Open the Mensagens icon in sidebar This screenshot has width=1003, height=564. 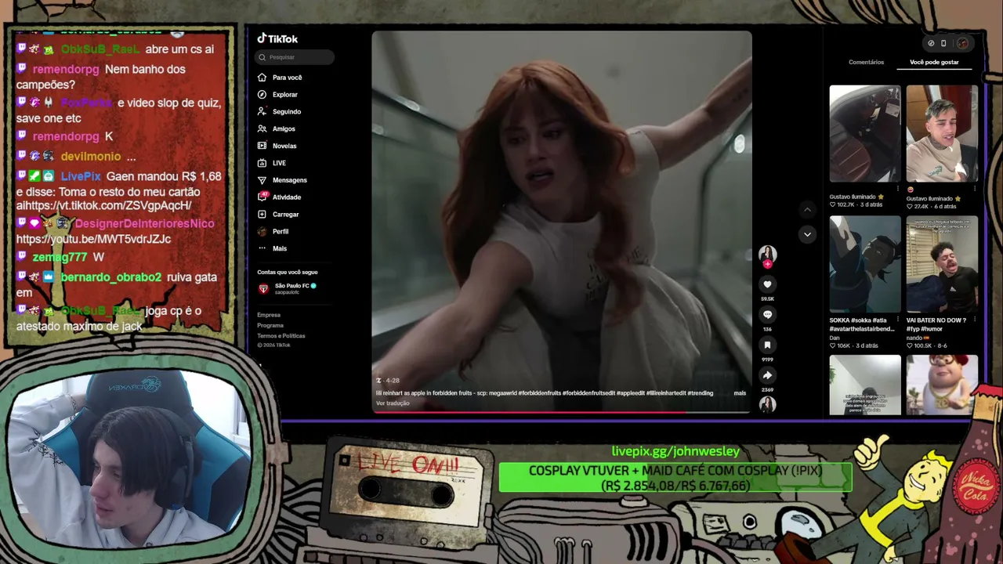(x=263, y=180)
